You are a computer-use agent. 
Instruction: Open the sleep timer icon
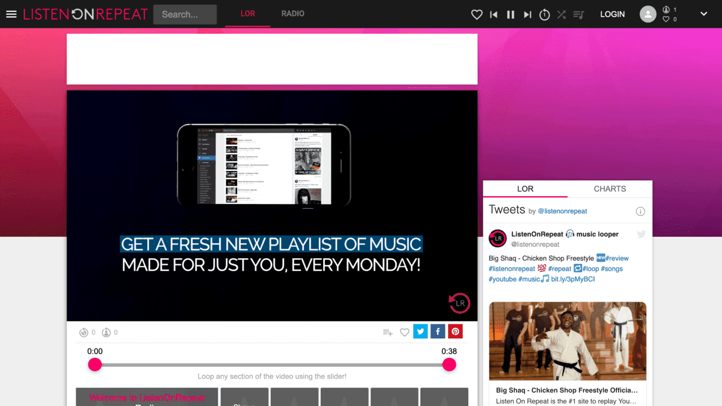pyautogui.click(x=544, y=15)
